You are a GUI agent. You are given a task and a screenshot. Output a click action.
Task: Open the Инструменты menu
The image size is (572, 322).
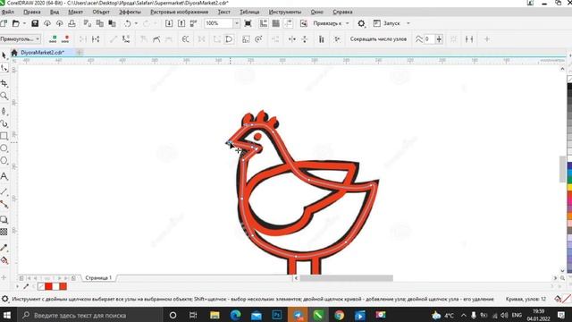click(x=285, y=12)
